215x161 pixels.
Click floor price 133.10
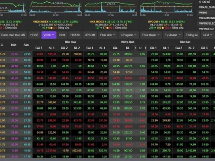pos(26,84)
